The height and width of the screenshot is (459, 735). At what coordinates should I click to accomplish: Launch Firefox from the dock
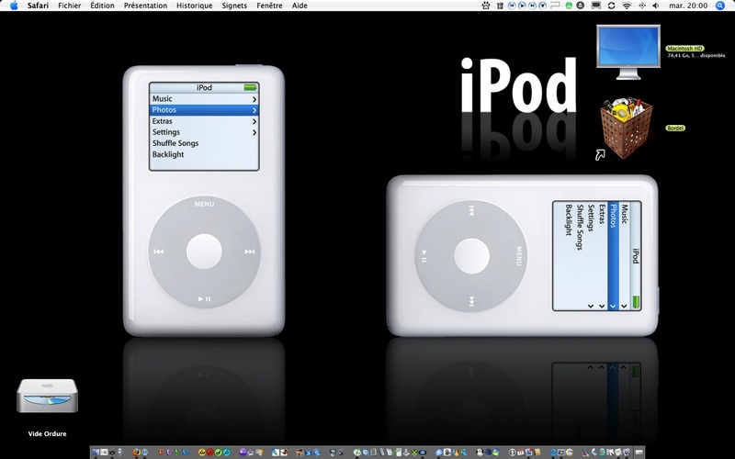pyautogui.click(x=136, y=452)
